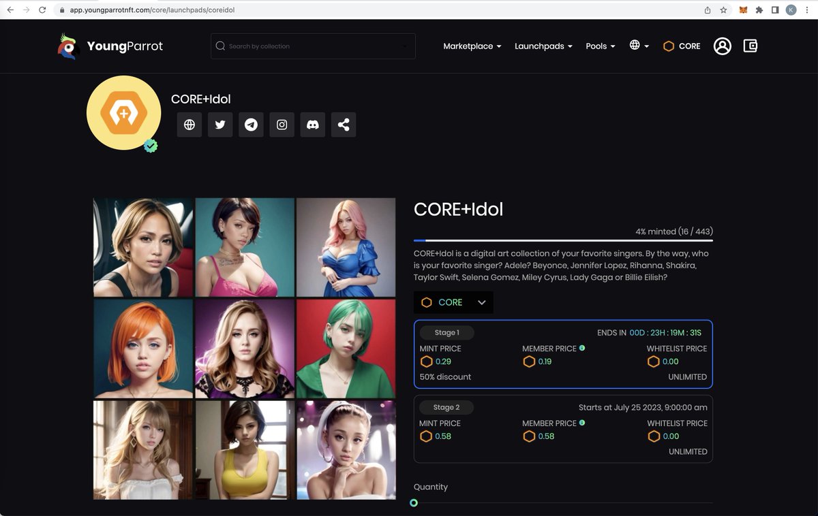
Task: Click the Member Price info icon in Stage 2
Action: coord(581,423)
